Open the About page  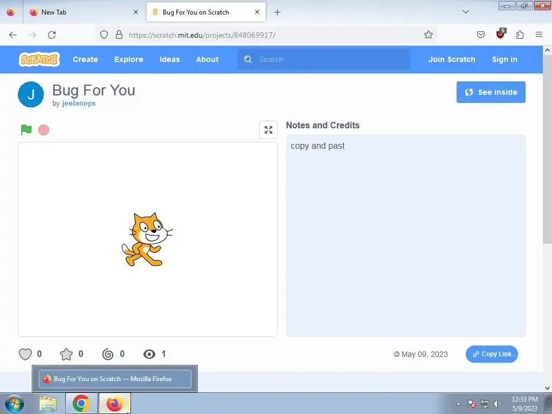(207, 59)
